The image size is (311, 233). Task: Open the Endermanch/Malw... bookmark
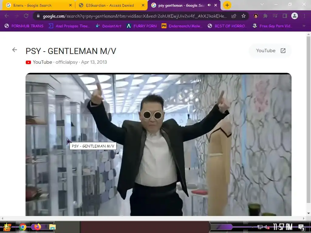[183, 26]
